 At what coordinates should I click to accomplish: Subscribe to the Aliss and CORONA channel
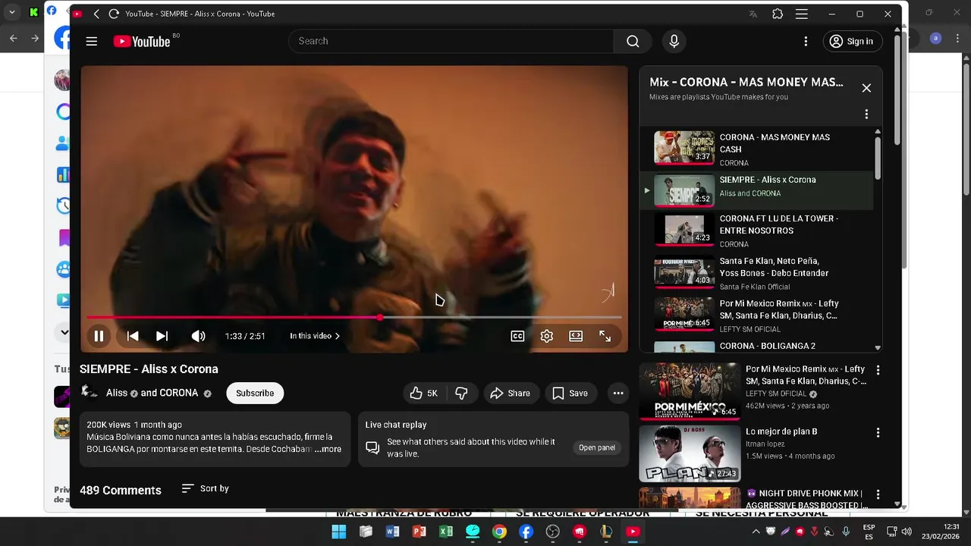click(x=255, y=393)
